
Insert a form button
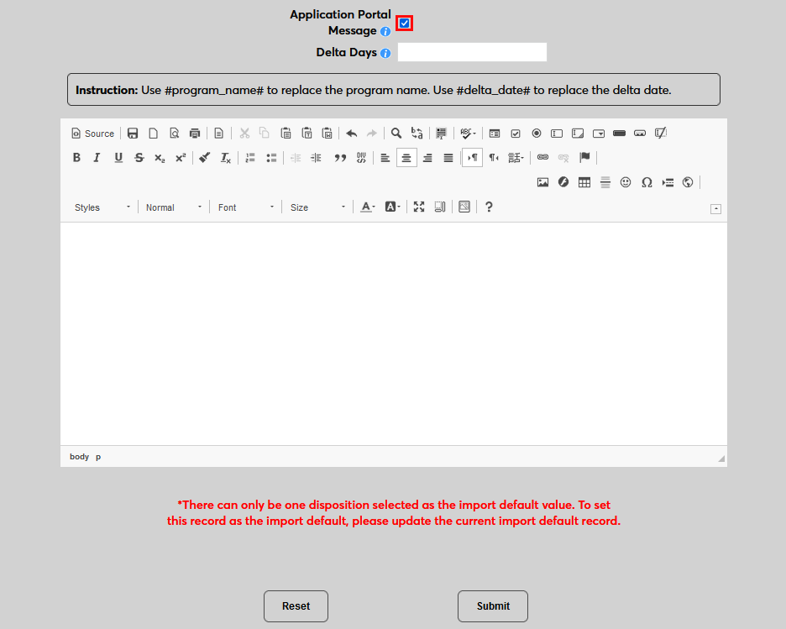(620, 134)
